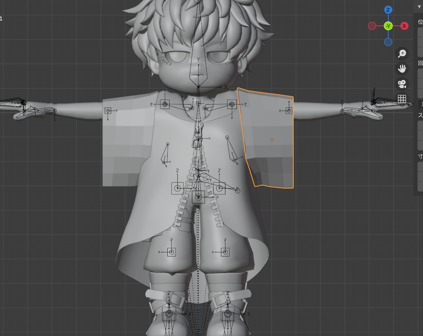Click the green -Y axis gizmo handle
The image size is (423, 336).
388,26
